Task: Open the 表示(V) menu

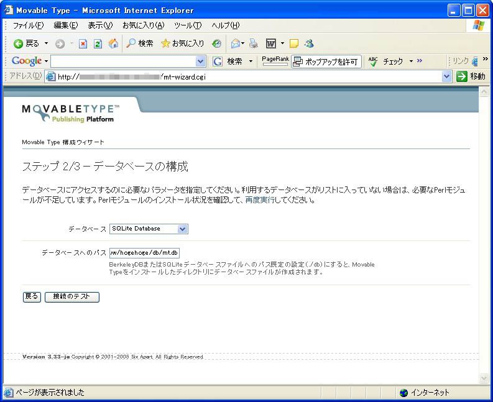Action: [100, 25]
